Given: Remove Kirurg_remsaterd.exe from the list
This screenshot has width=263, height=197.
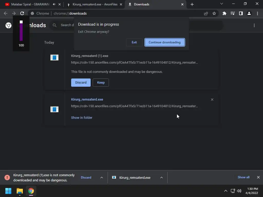Looking at the screenshot, I should (x=212, y=100).
